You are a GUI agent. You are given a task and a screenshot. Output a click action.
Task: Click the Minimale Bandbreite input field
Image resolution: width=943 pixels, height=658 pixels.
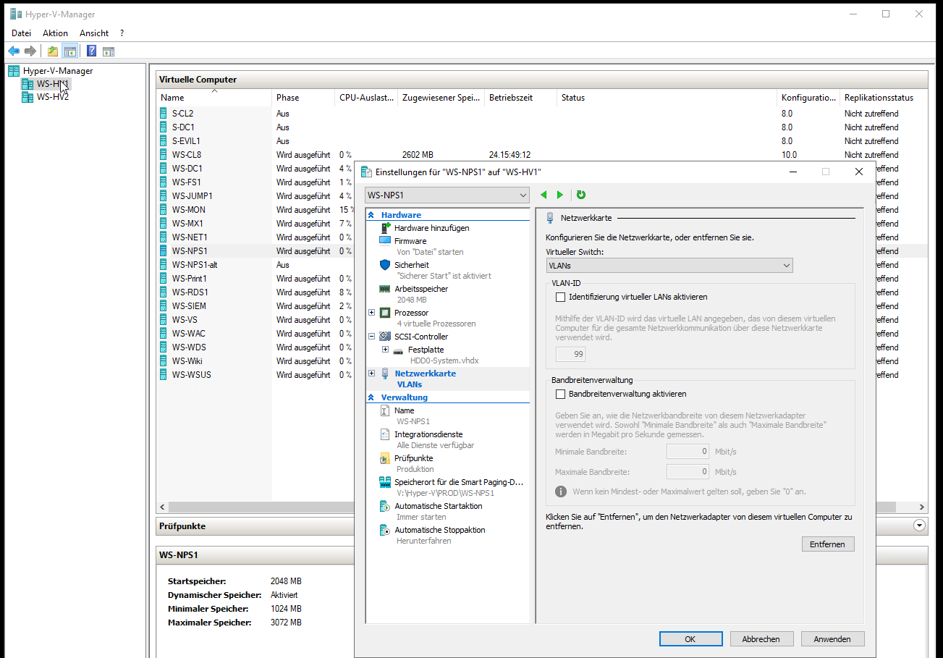pos(688,452)
